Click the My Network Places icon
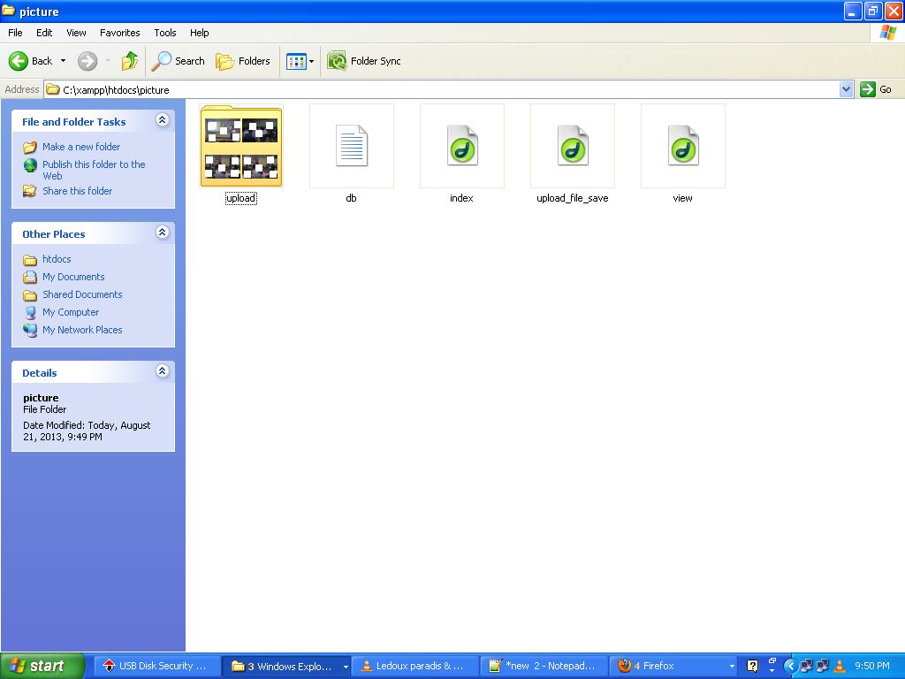This screenshot has height=679, width=905. click(x=30, y=331)
